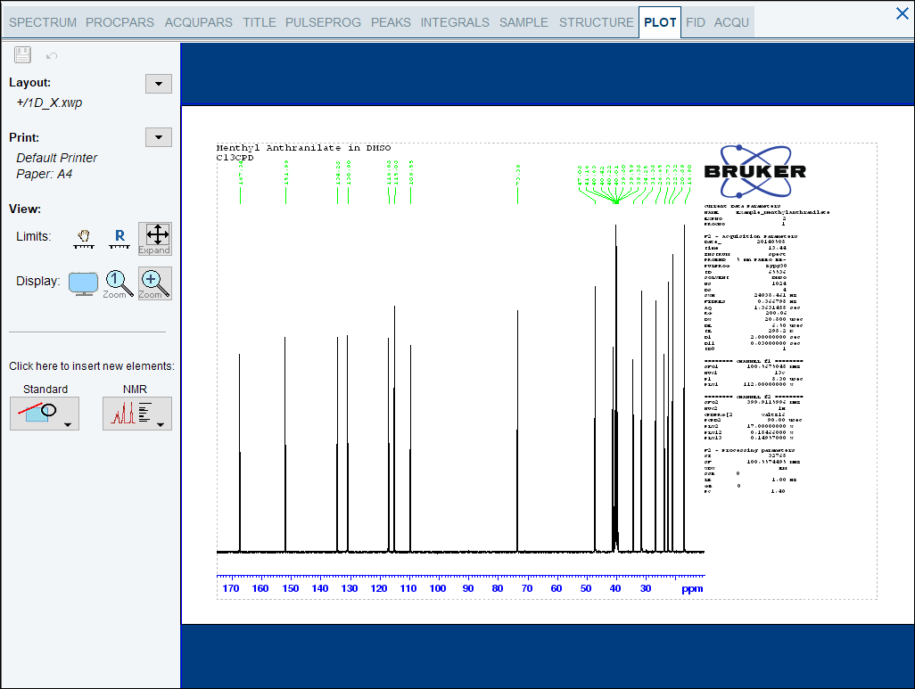The width and height of the screenshot is (915, 689).
Task: Click the save layout floppy disk icon
Action: pos(23,55)
